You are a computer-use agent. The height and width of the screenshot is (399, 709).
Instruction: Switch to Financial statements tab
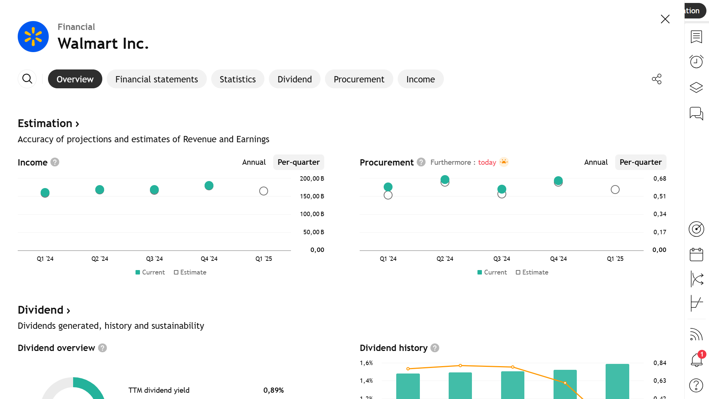point(157,79)
